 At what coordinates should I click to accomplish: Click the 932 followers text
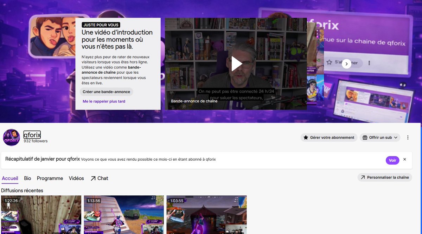36,141
